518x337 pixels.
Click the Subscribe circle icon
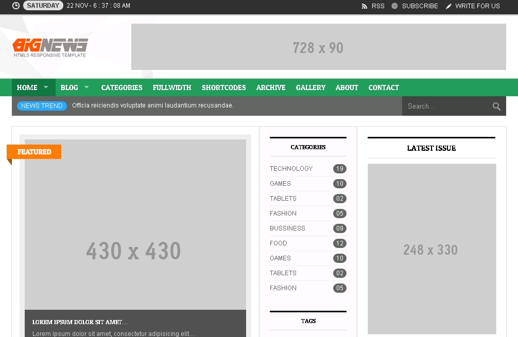394,6
